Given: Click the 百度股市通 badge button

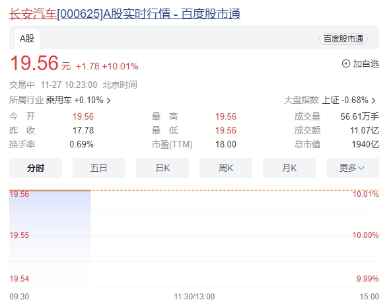Looking at the screenshot, I should coord(343,39).
